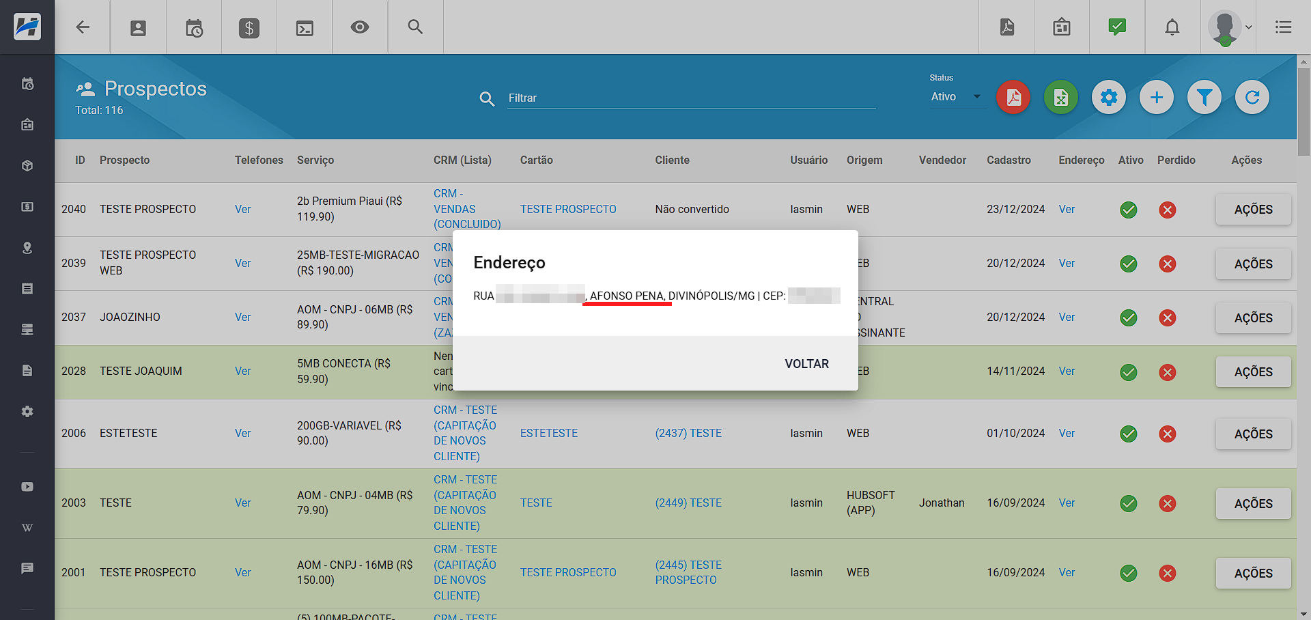Open the client contact icon in toolbar
Screen dimensions: 1311x620
[x=138, y=27]
